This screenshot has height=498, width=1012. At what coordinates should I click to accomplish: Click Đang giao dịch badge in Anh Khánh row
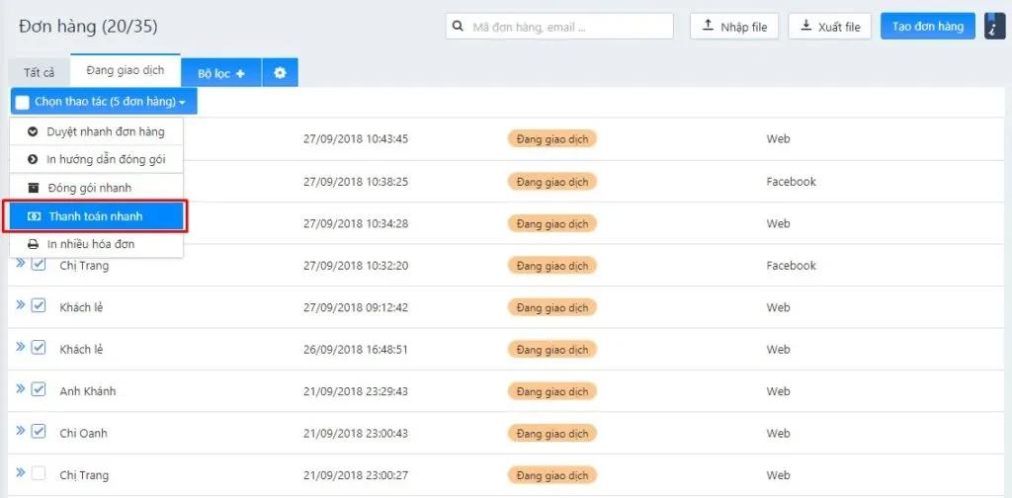click(x=552, y=391)
